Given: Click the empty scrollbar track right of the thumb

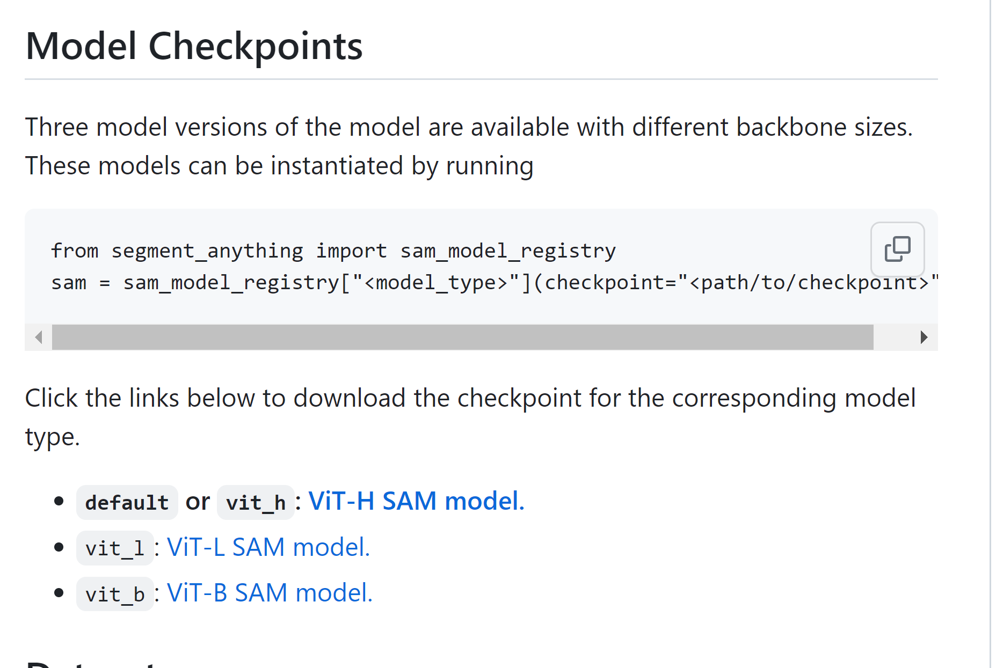Looking at the screenshot, I should 892,337.
